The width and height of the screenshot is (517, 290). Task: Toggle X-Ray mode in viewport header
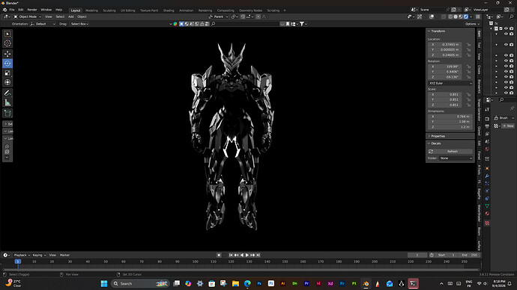[x=444, y=16]
